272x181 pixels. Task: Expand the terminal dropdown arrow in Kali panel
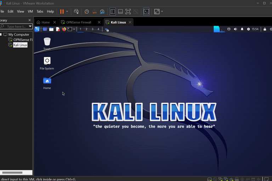pyautogui.click(x=74, y=29)
